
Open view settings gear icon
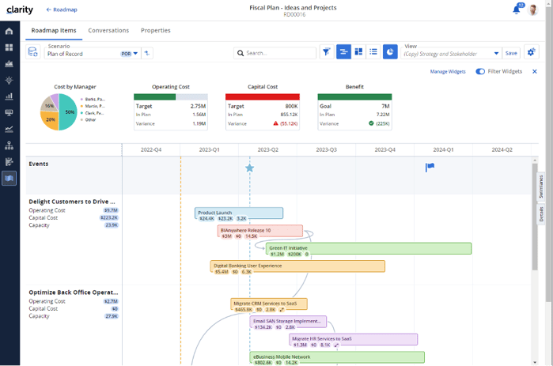pos(531,52)
